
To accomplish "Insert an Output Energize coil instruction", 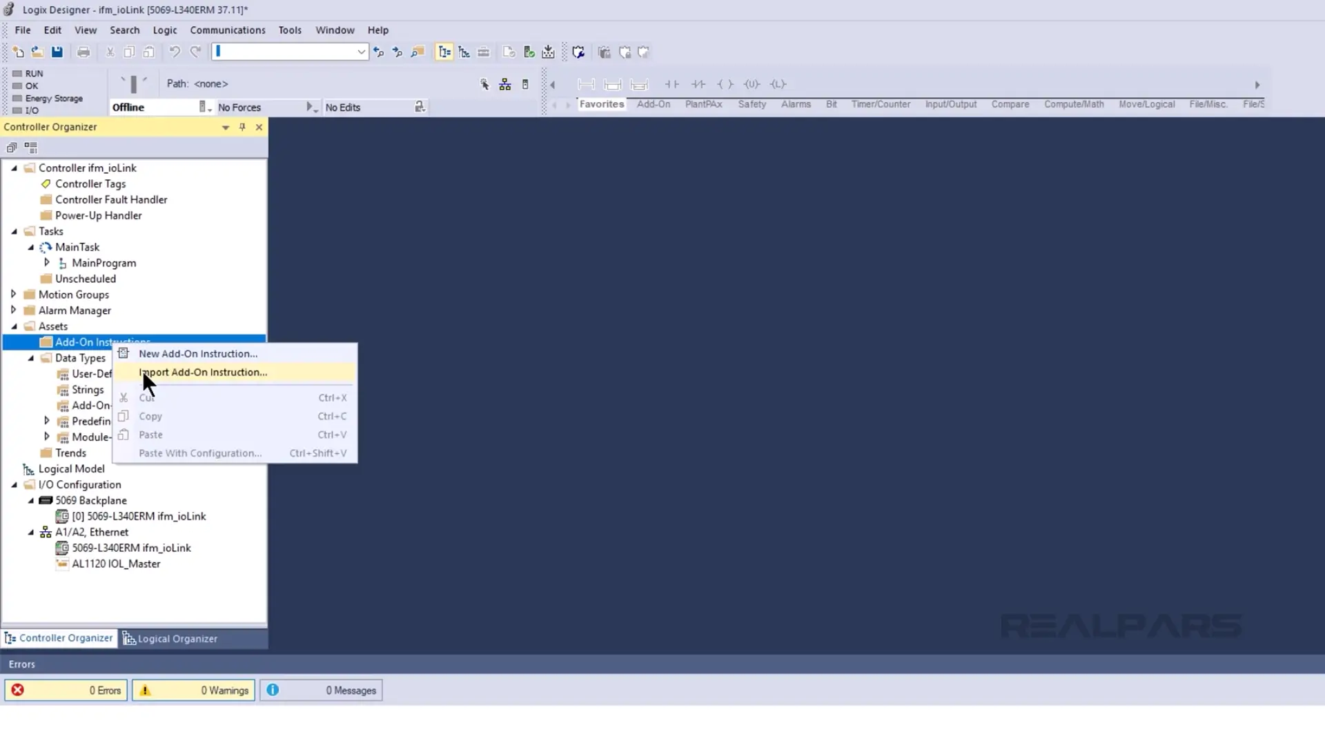I will click(725, 84).
